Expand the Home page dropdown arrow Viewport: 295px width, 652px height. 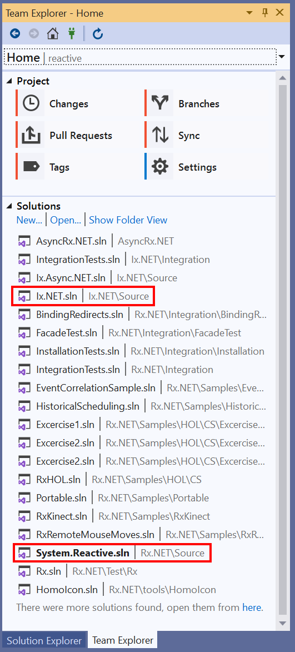(282, 57)
